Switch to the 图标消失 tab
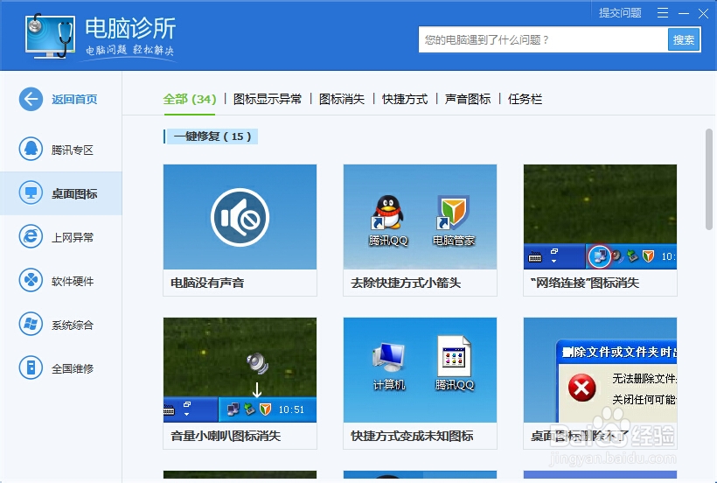This screenshot has width=717, height=483. (x=342, y=99)
